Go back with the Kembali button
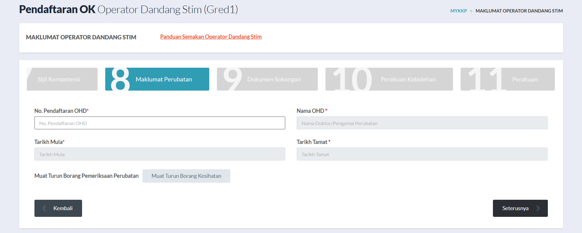The image size is (582, 233). point(63,208)
